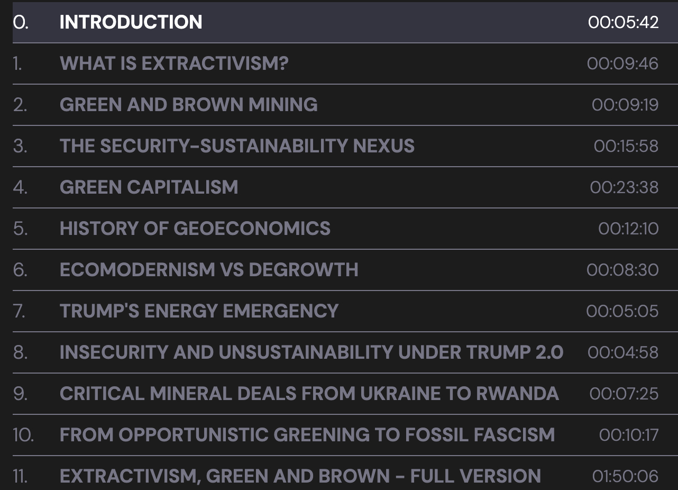This screenshot has height=490, width=678.
Task: Jump to 'The Security-Sustainability Nexus' chapter
Action: [237, 146]
